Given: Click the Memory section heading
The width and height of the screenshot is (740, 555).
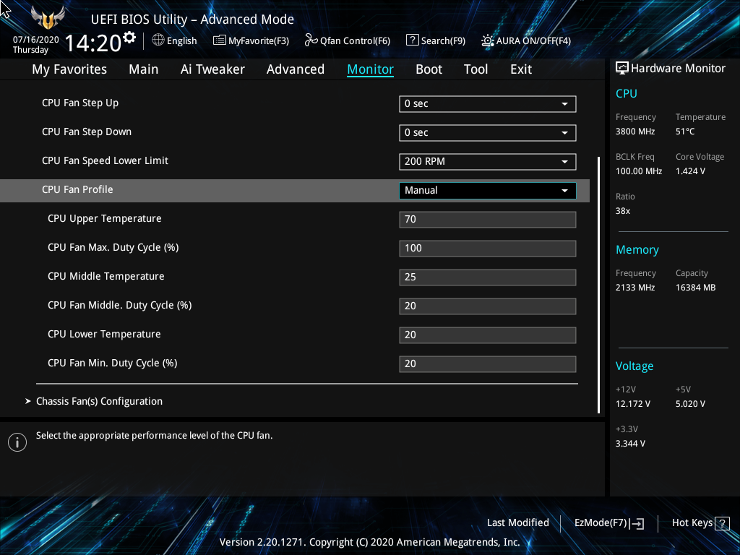Looking at the screenshot, I should tap(637, 249).
